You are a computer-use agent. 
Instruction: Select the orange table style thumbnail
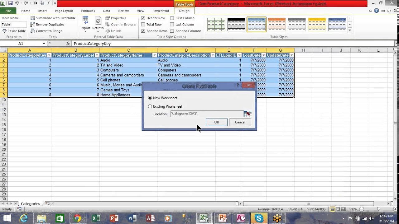point(276,24)
